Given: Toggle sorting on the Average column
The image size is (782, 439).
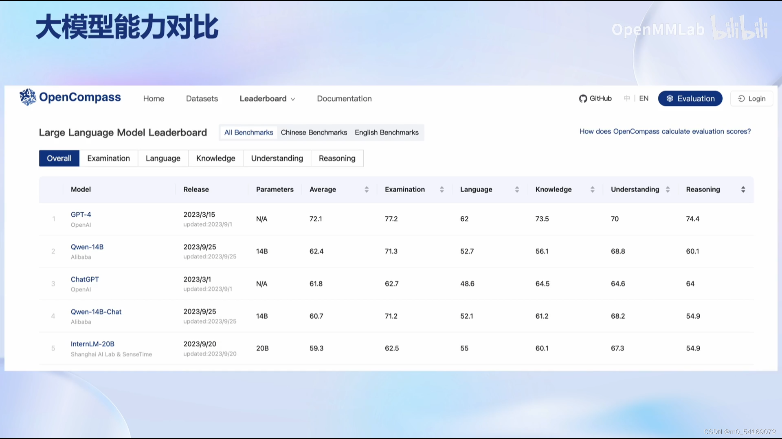Looking at the screenshot, I should pyautogui.click(x=367, y=189).
